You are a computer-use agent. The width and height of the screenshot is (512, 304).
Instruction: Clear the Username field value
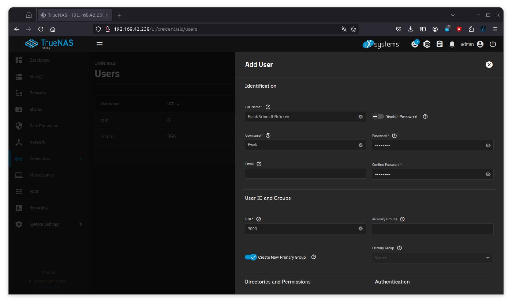pos(360,145)
